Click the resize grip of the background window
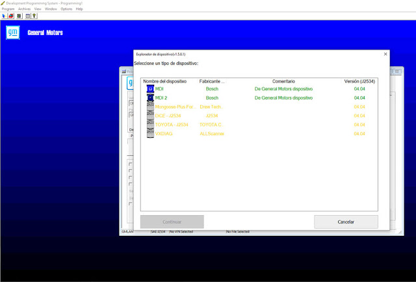The height and width of the screenshot is (282, 416). pyautogui.click(x=400, y=233)
